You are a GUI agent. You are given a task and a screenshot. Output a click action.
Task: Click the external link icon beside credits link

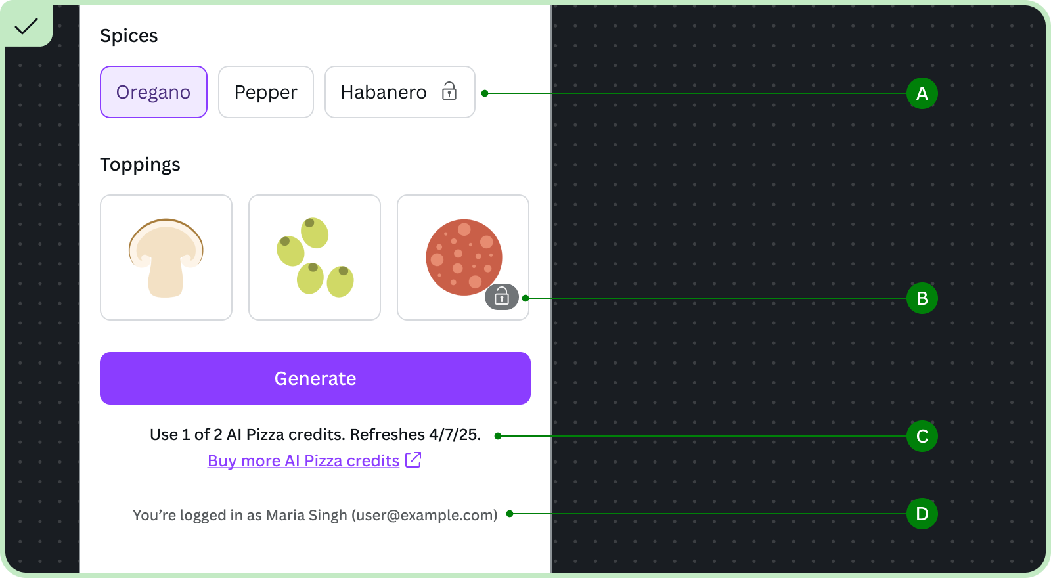point(413,460)
